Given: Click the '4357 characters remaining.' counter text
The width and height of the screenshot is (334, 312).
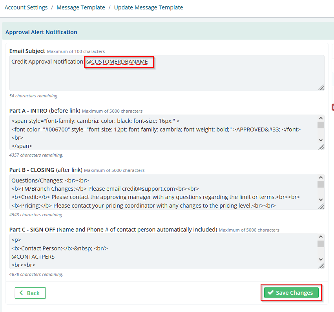Looking at the screenshot, I should pos(36,155).
